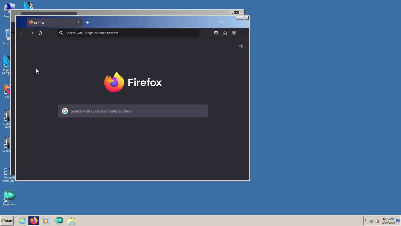Maximize the background window behind Firefox
401x226 pixels.
237,13
